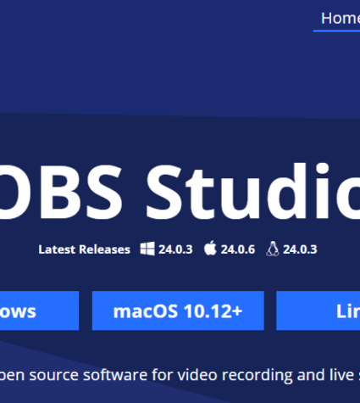
Task: Click the Windows download button ending 'ows'
Action: [39, 311]
